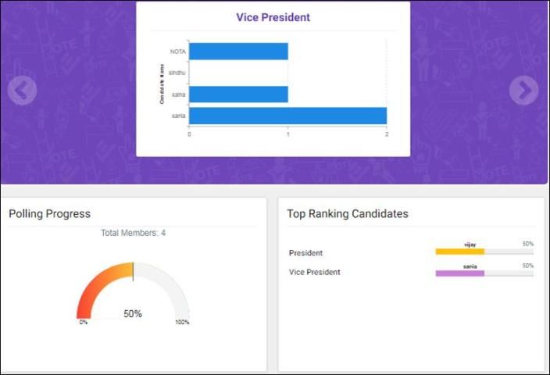Click the Polling Progress heading
The height and width of the screenshot is (375, 550).
[x=50, y=213]
